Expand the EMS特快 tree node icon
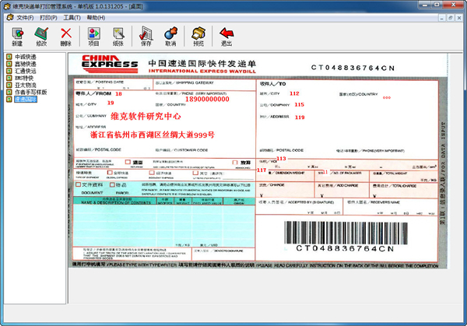 (x=9, y=78)
